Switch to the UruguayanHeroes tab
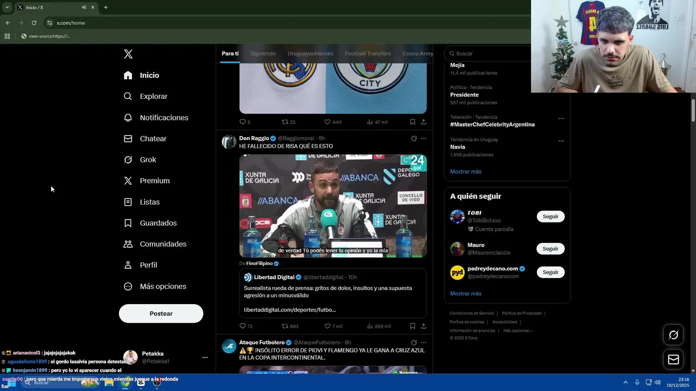696x391 pixels. [x=310, y=53]
